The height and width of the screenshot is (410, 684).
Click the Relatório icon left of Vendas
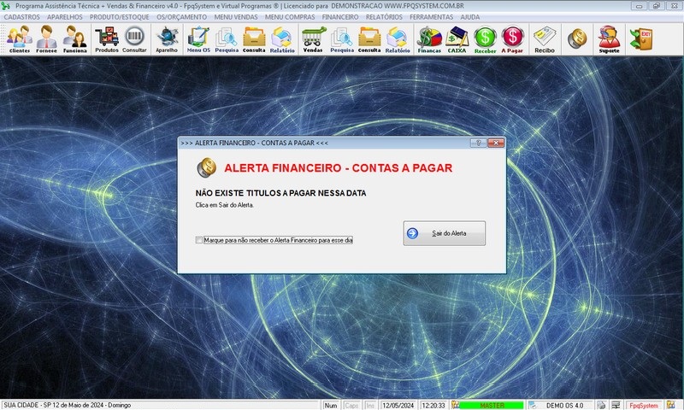click(282, 38)
